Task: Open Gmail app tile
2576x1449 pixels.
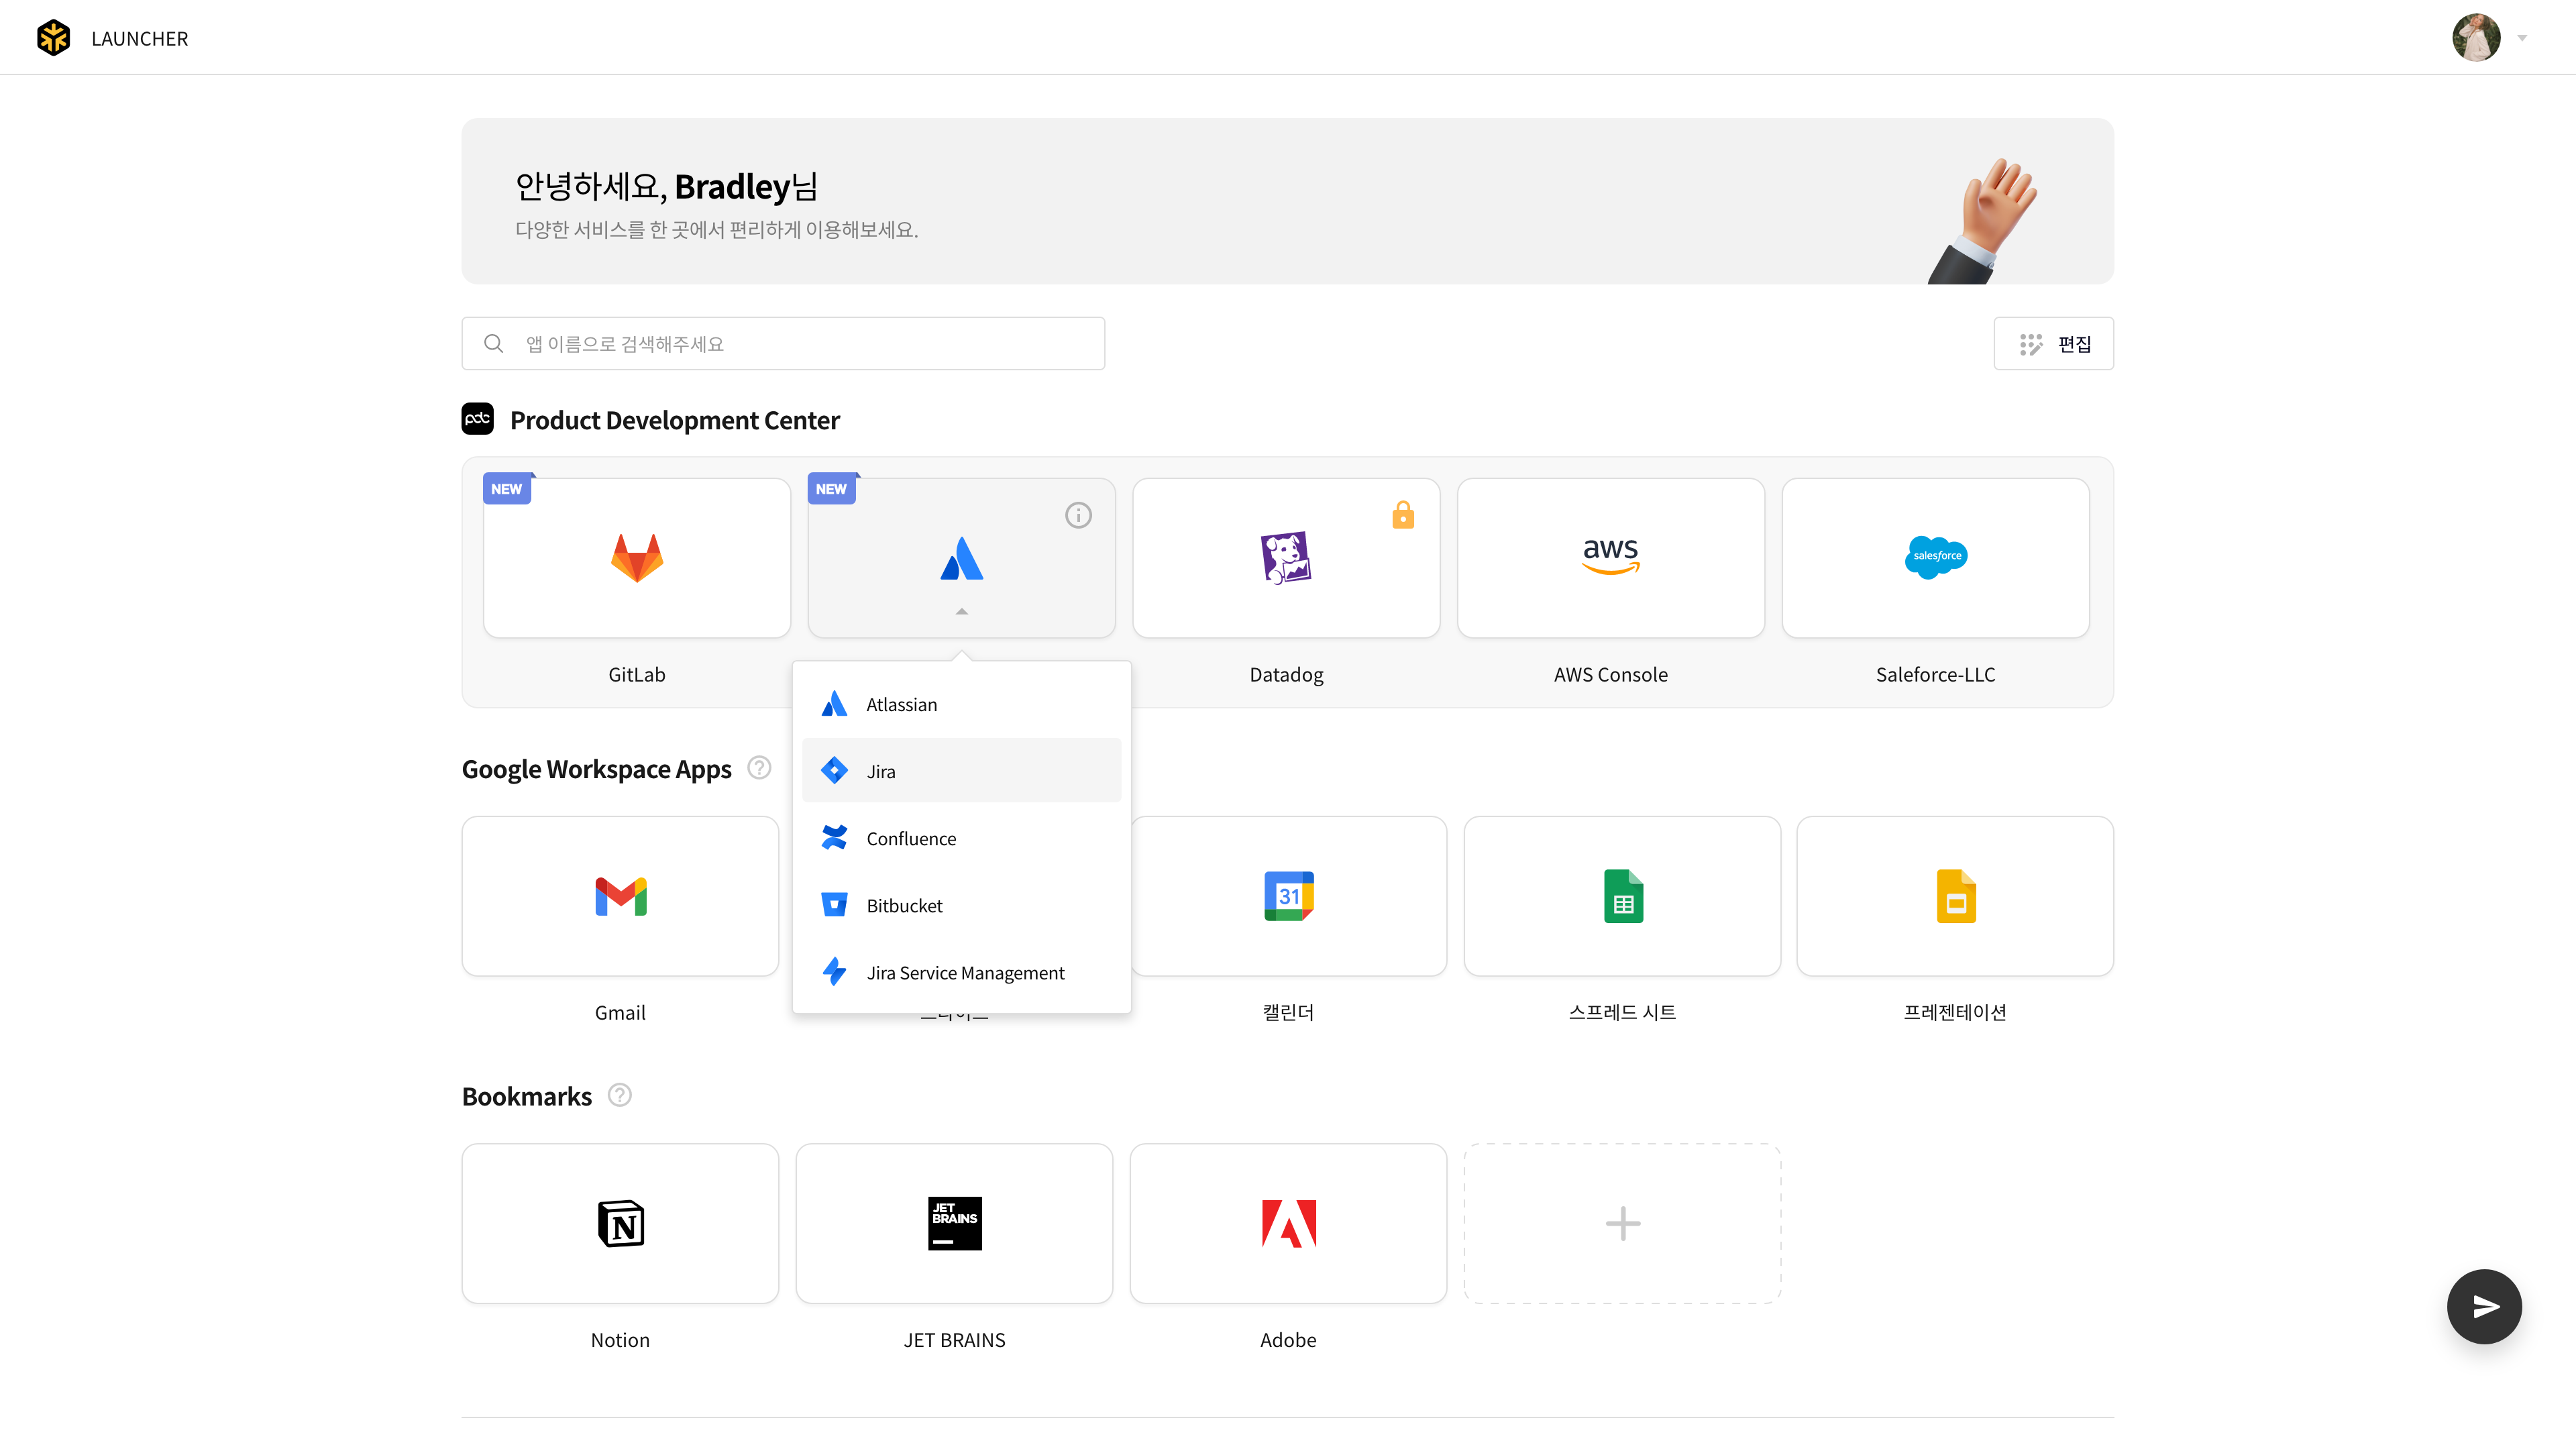Action: point(620,896)
